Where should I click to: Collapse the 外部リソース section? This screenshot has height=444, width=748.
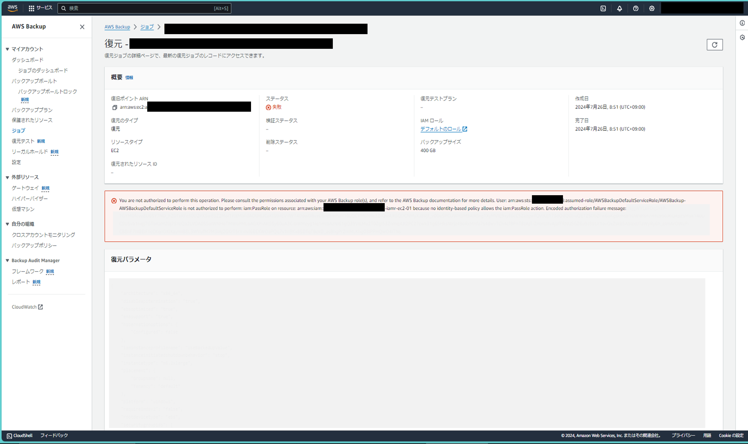tap(8, 177)
